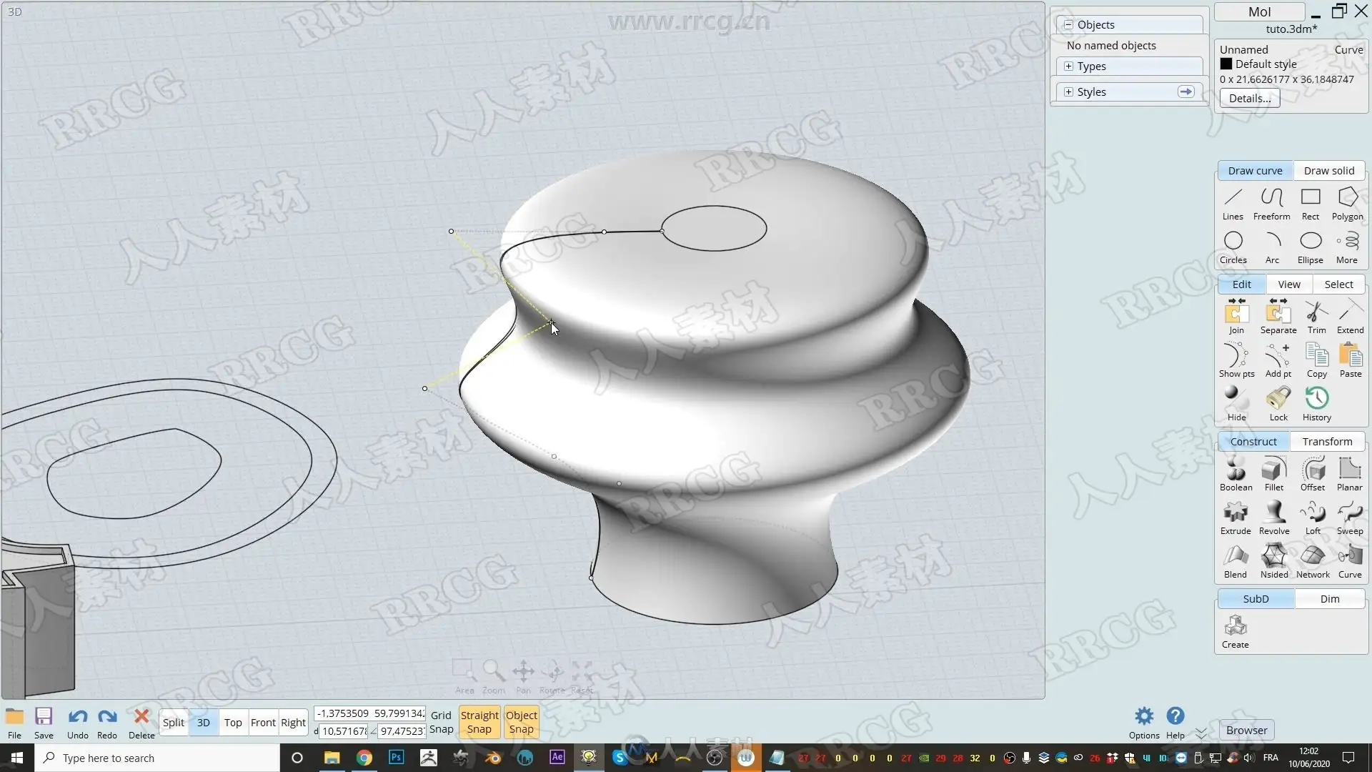Open Photoshop from the Windows taskbar
This screenshot has height=772, width=1372.
click(396, 758)
